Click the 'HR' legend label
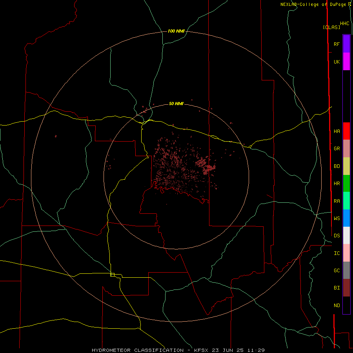This screenshot has height=353, width=353. (337, 184)
